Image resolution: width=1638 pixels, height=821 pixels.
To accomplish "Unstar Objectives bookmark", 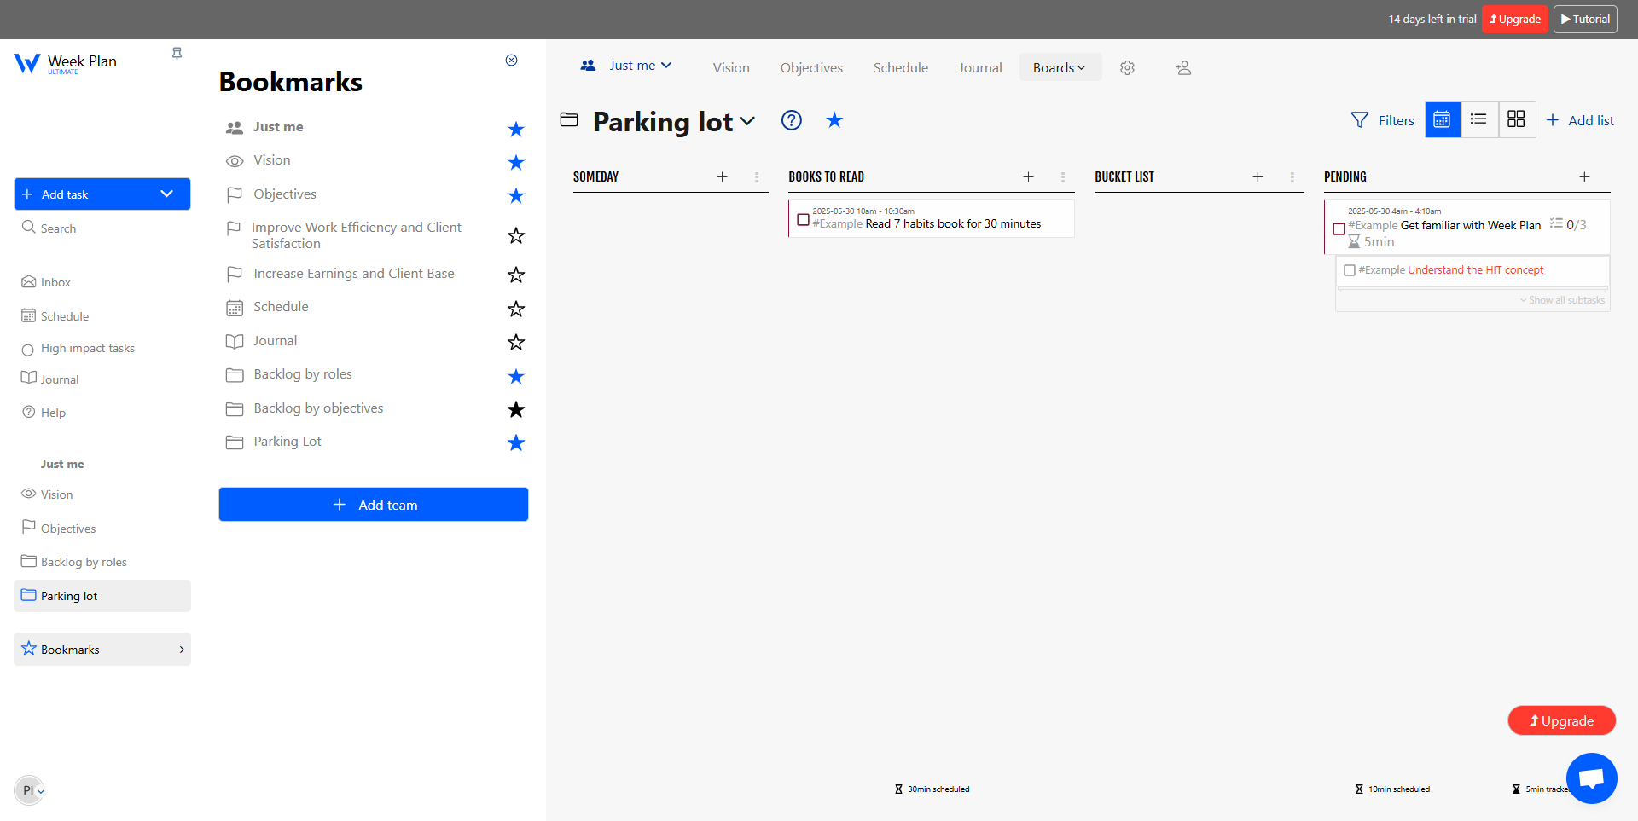I will pos(516,195).
